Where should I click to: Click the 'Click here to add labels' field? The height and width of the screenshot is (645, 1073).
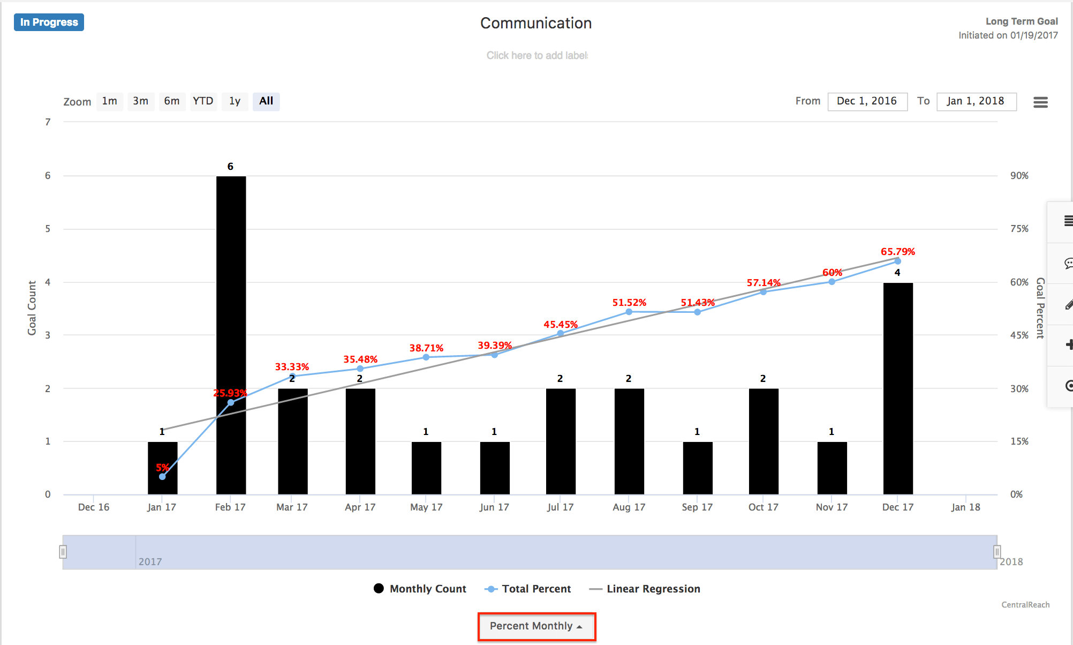(536, 55)
